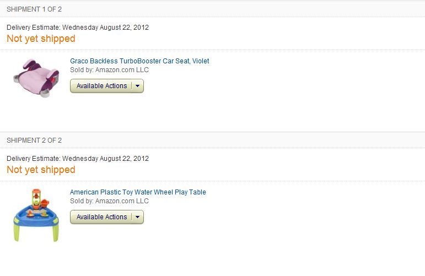Viewport: 425px width, 276px height.
Task: Select the Shipment 2 of 2 header
Action: coord(34,140)
